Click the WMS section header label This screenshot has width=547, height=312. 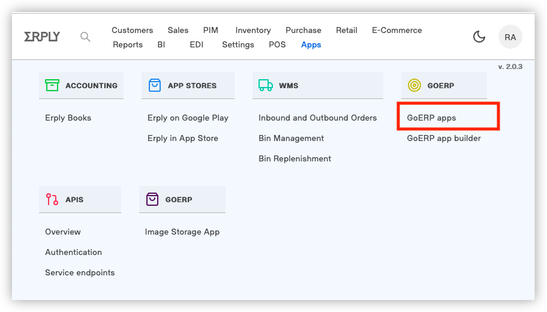(288, 86)
